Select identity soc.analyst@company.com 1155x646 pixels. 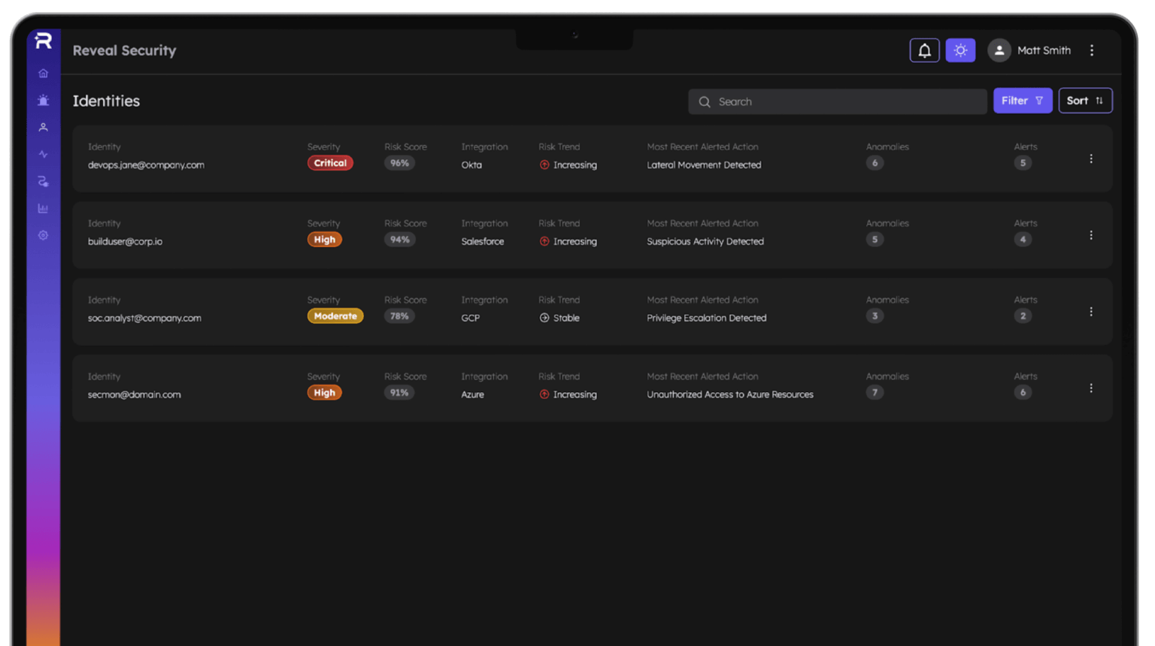(x=144, y=318)
